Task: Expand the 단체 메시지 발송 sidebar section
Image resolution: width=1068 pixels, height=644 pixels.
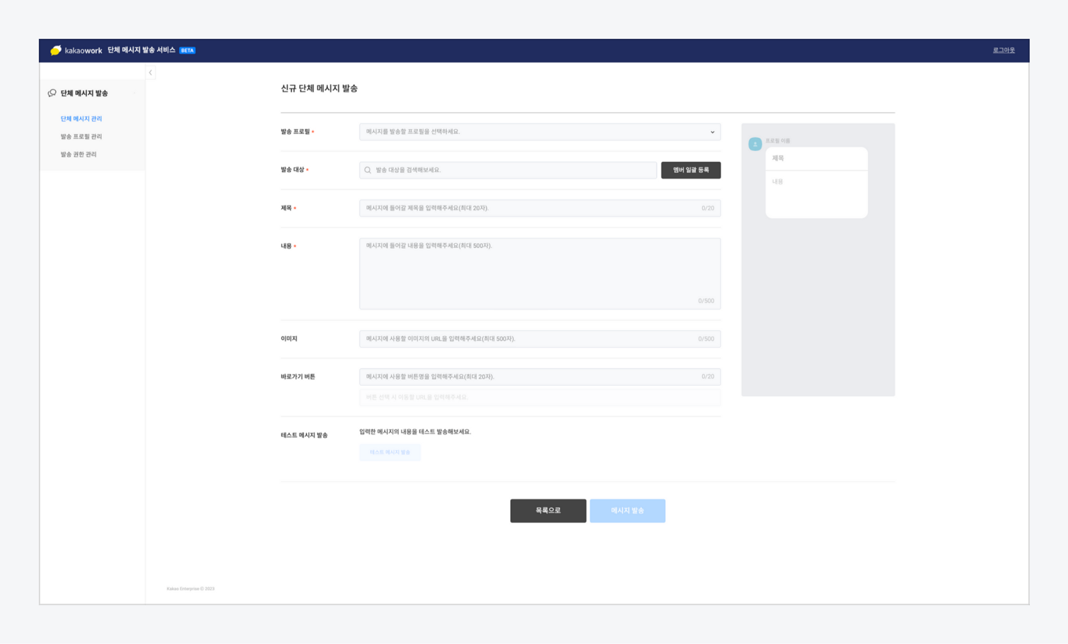Action: click(84, 93)
